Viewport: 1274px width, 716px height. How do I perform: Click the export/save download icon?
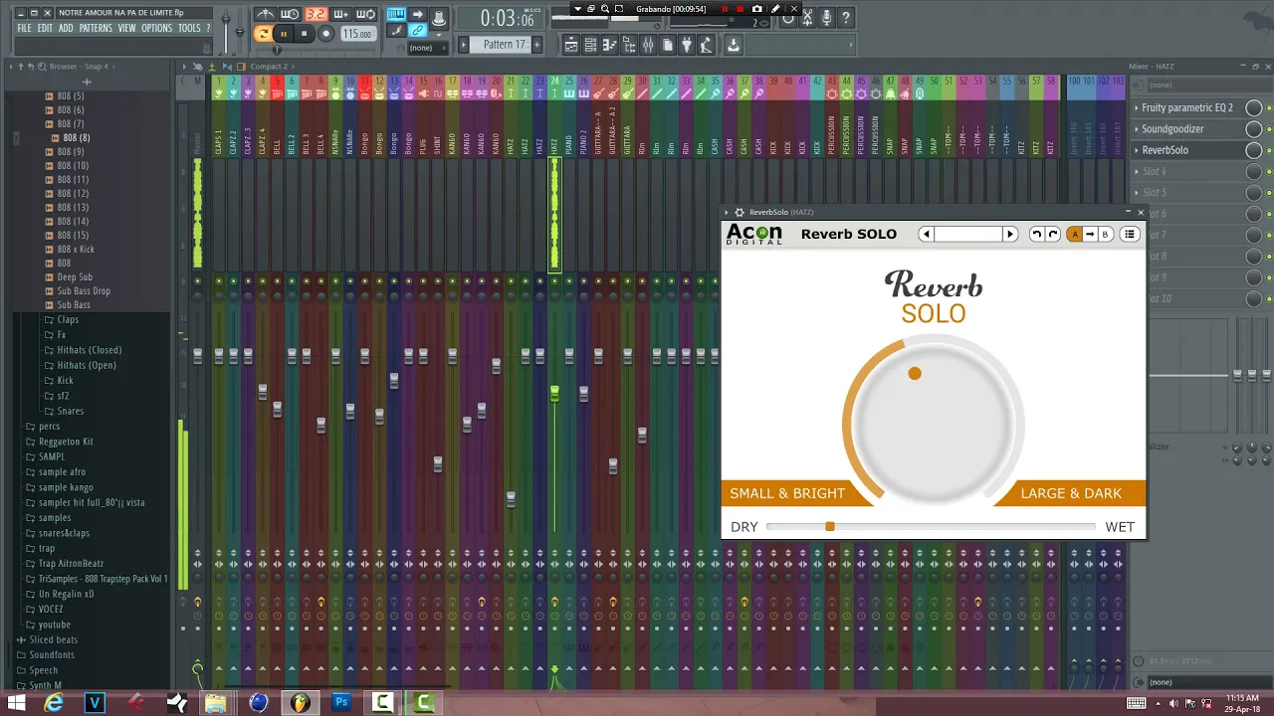(734, 45)
